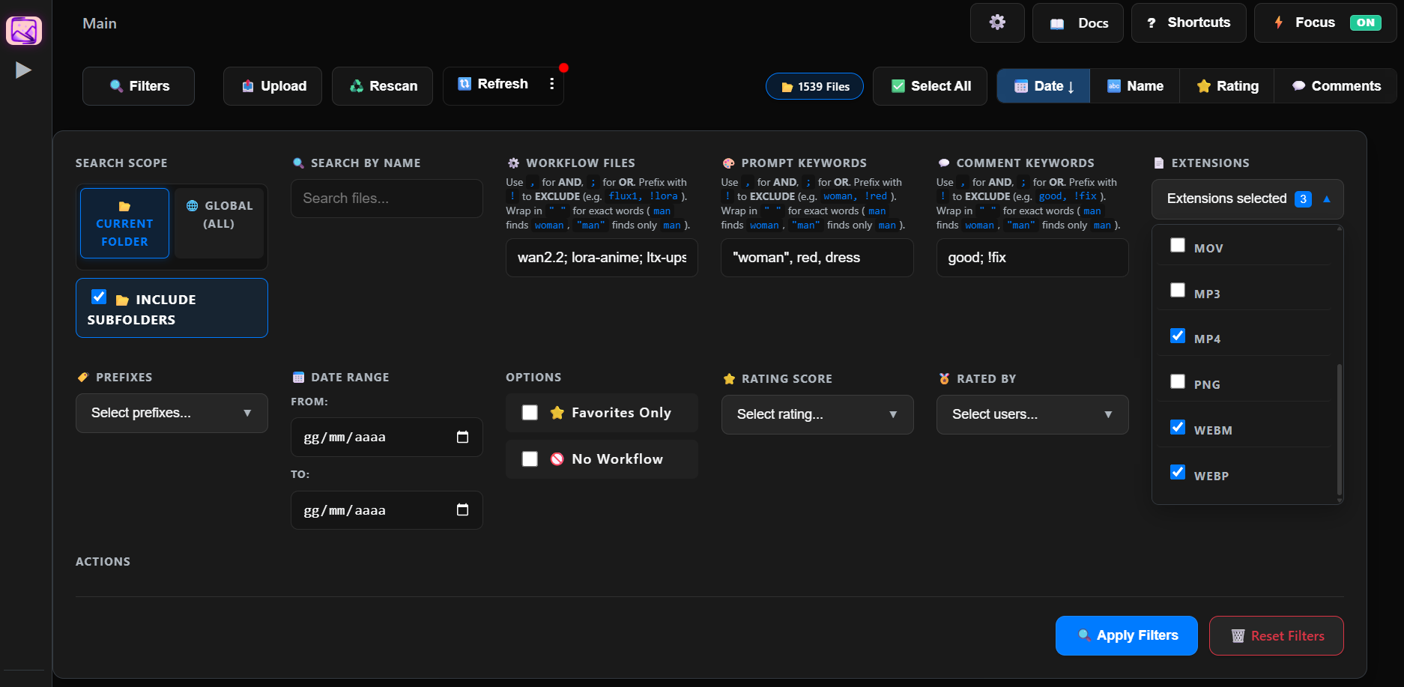The image size is (1404, 687).
Task: Uncheck the WEBP extension
Action: pyautogui.click(x=1178, y=472)
